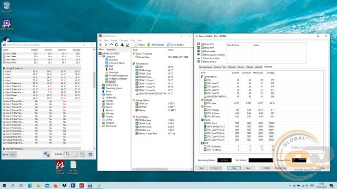Open Dropbox from taskbar
This screenshot has width=337, height=189.
[64, 185]
